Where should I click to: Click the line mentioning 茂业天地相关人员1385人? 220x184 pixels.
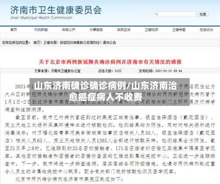pos(110,141)
